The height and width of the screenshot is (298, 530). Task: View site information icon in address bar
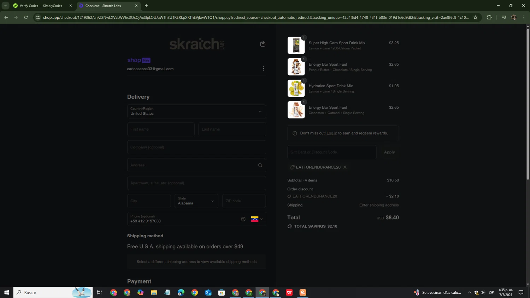[x=38, y=17]
